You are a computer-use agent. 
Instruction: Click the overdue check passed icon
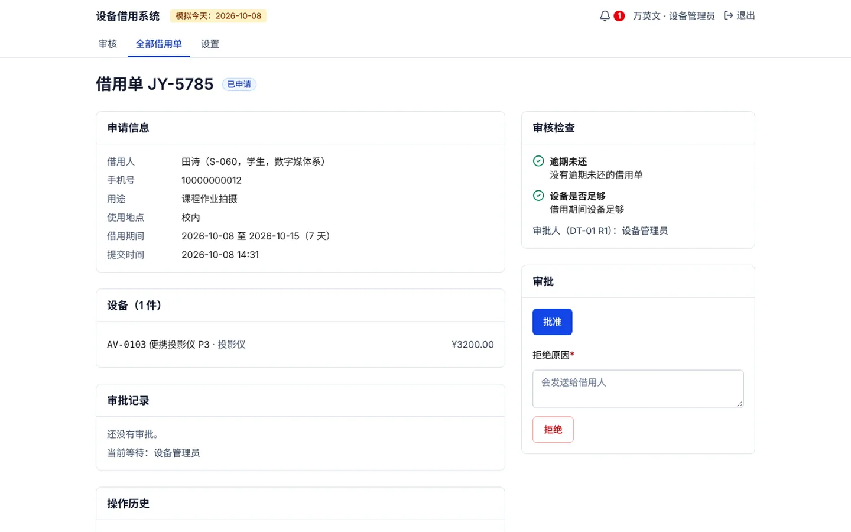point(538,161)
